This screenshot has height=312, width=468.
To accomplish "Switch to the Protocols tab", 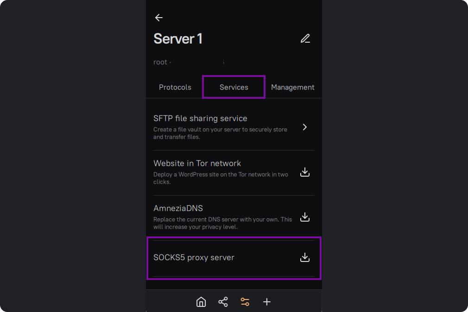I will click(x=175, y=87).
